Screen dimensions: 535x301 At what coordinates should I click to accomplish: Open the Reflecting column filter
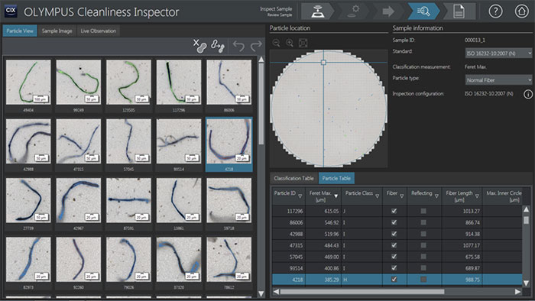tap(436, 196)
